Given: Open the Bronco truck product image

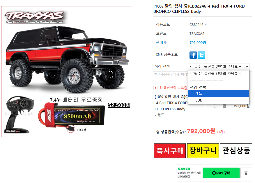Looking at the screenshot, I should tap(67, 59).
